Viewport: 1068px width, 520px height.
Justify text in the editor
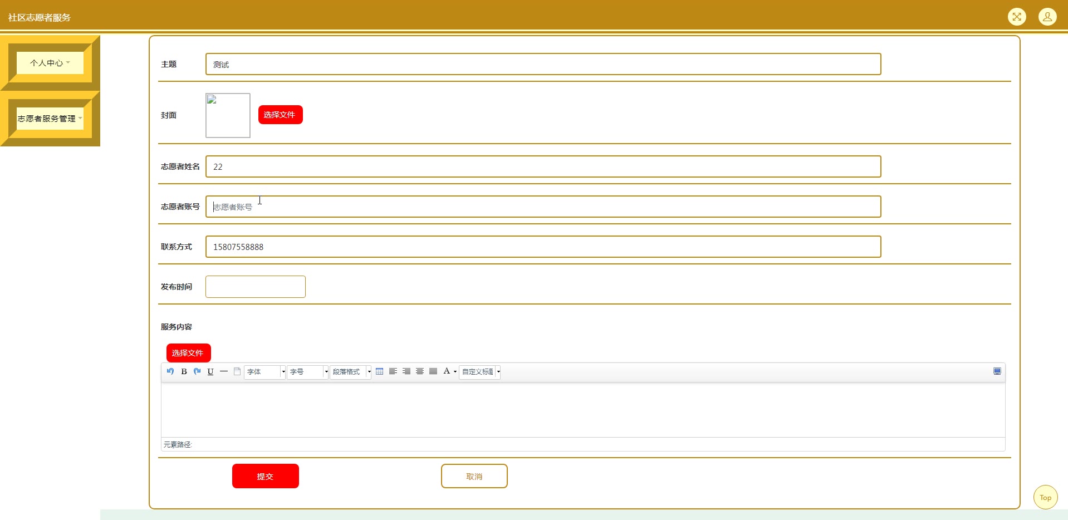pyautogui.click(x=433, y=371)
